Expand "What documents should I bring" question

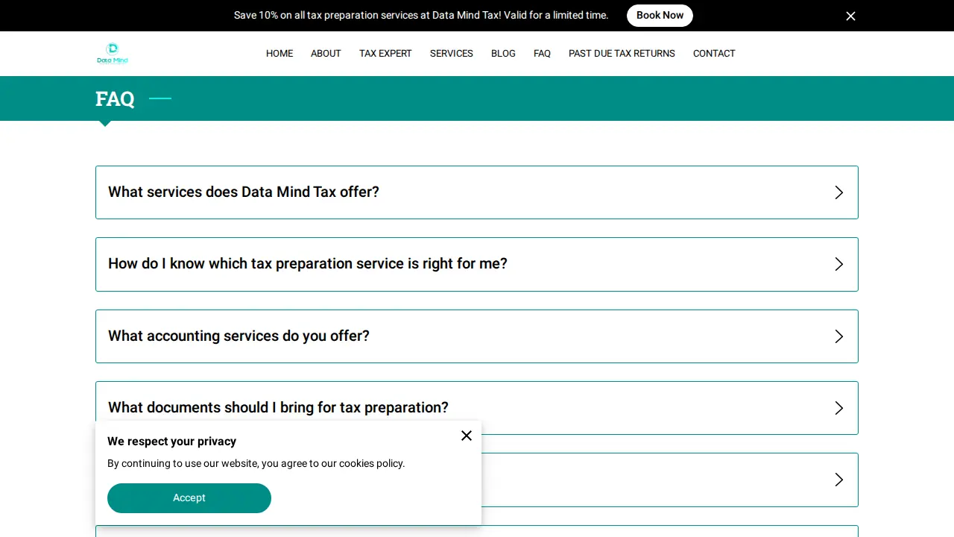click(x=477, y=408)
